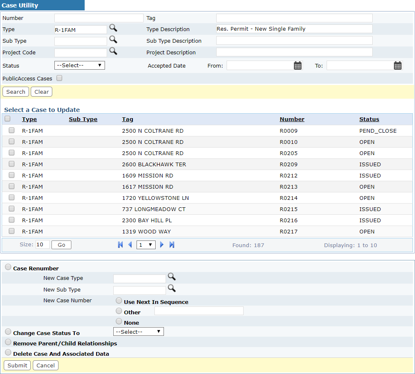Expand the Status filter dropdown
The width and height of the screenshot is (415, 374).
[79, 66]
